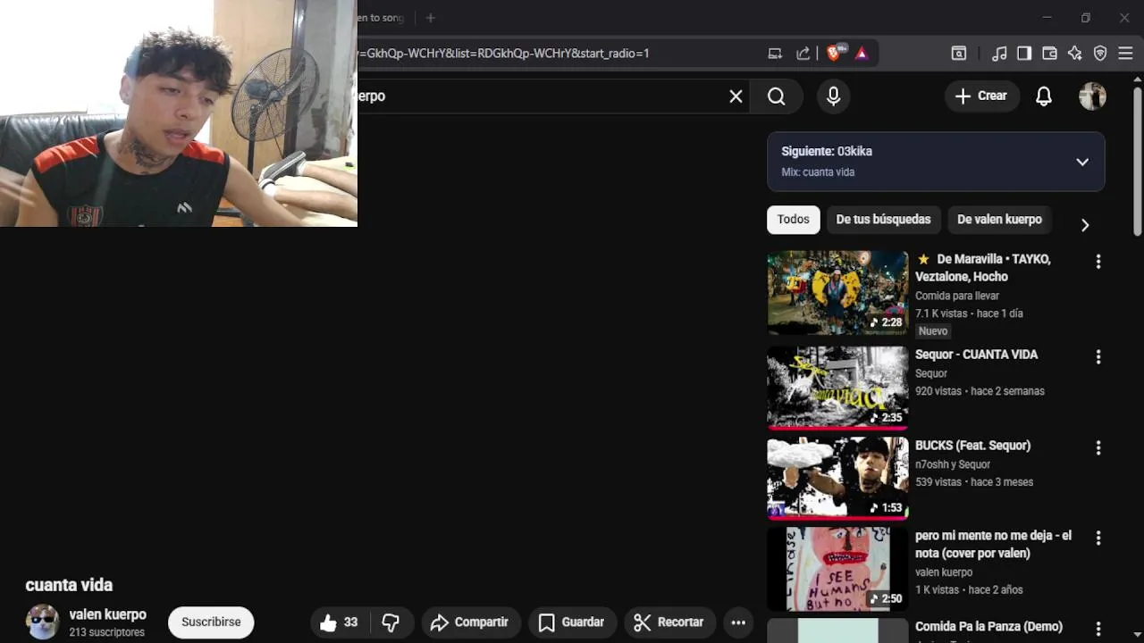This screenshot has height=643, width=1144.
Task: Click the tab search icon in toolbar
Action: (958, 54)
